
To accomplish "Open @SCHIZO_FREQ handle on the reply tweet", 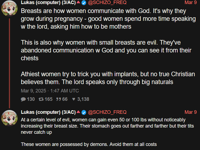I will pos(107,112).
